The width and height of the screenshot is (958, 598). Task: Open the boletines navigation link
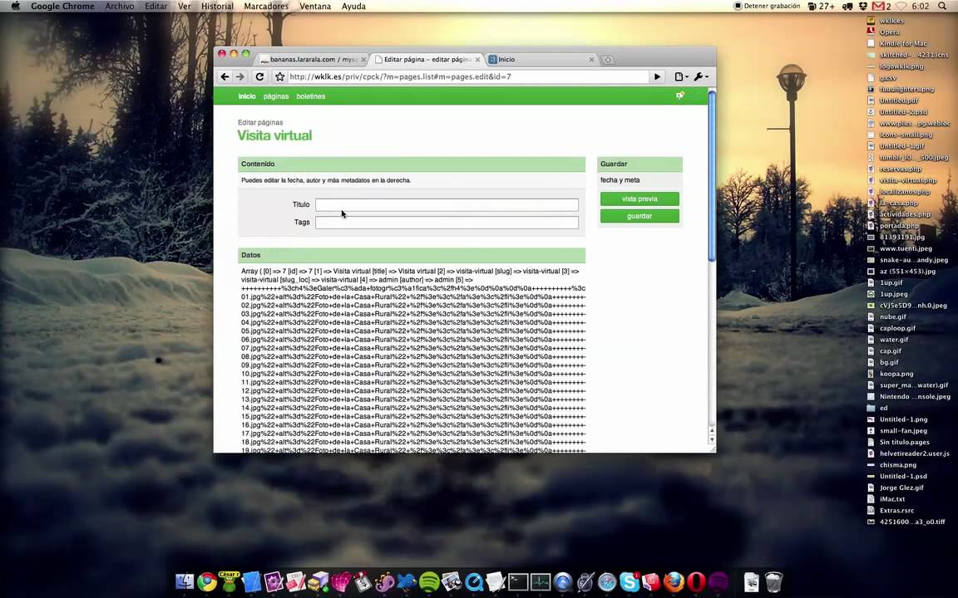(311, 96)
